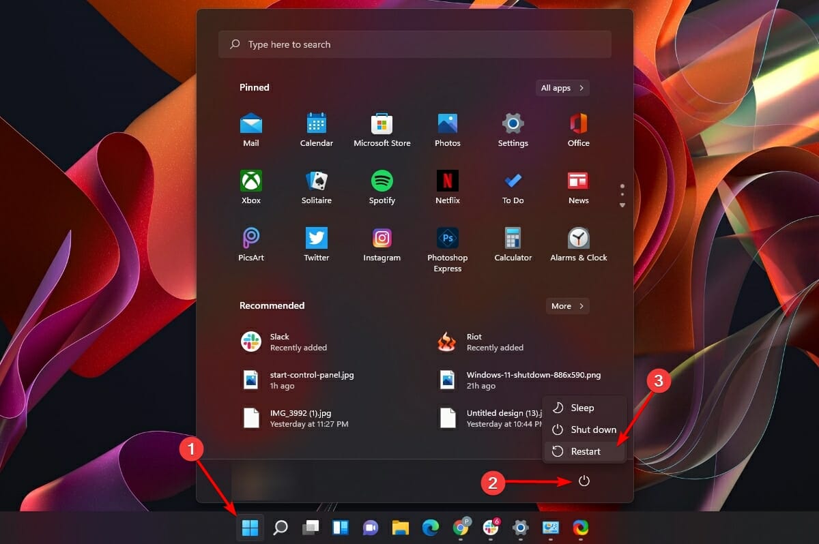Viewport: 819px width, 544px height.
Task: Open Task View on the taskbar
Action: (311, 527)
